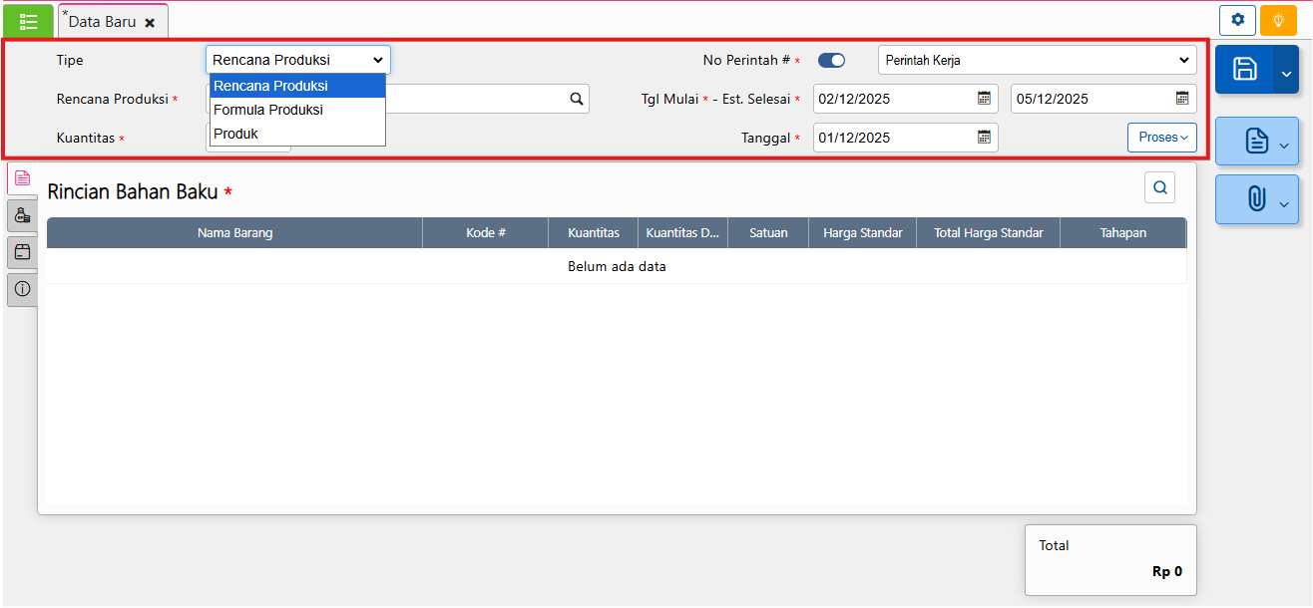Expand the arrow beside the save button
Image resolution: width=1313 pixels, height=608 pixels.
[1286, 70]
